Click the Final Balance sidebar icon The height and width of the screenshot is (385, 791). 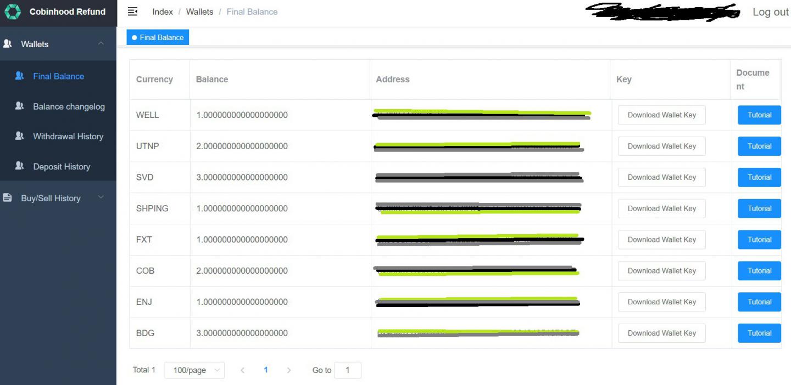tap(19, 76)
